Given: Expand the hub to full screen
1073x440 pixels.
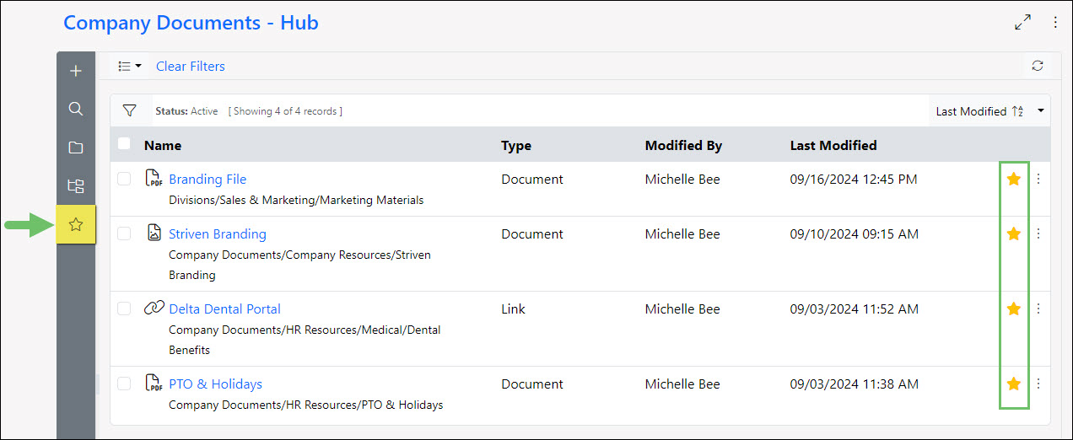Looking at the screenshot, I should point(1022,23).
